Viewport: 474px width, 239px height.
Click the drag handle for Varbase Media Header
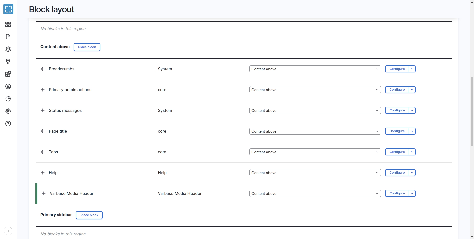(44, 193)
